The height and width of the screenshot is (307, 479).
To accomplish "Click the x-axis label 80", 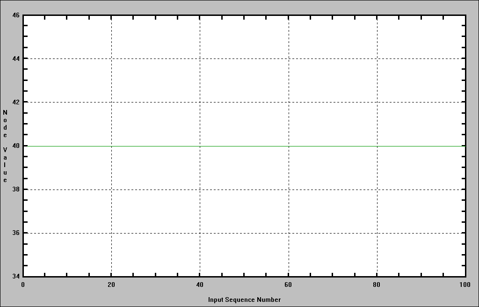I will [x=377, y=285].
